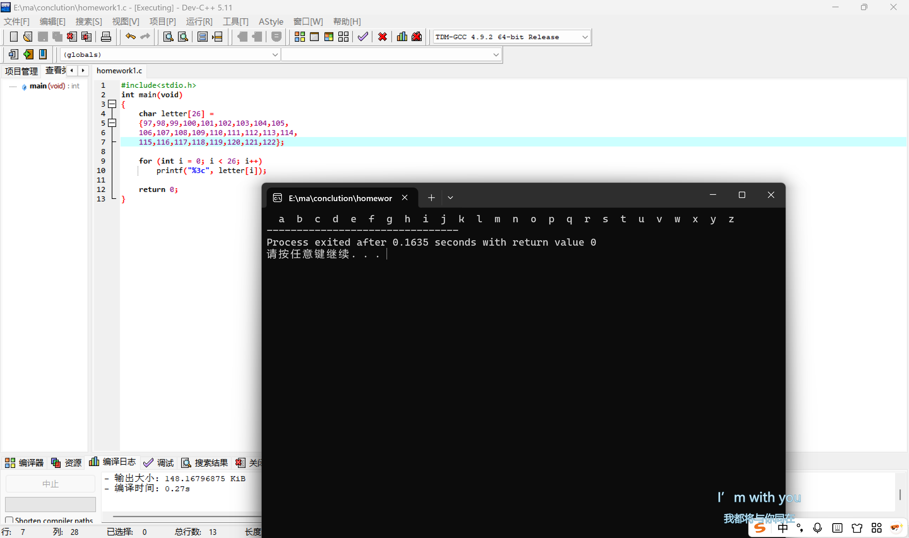This screenshot has width=909, height=538.
Task: Collapse the code fold at line 3
Action: click(x=112, y=104)
